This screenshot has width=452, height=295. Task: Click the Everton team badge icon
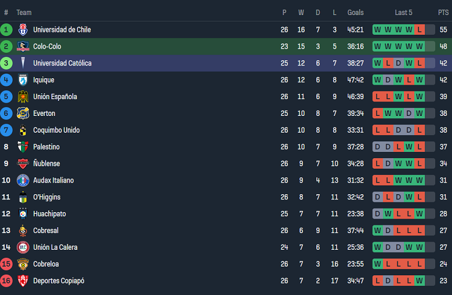point(23,114)
